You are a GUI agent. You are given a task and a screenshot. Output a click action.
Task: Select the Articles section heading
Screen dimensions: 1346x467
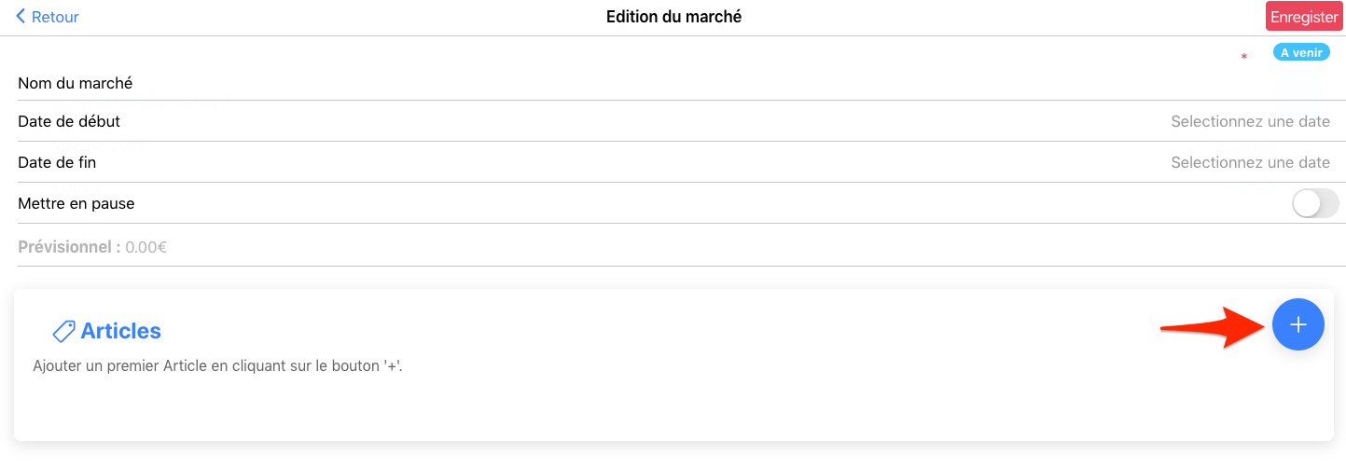120,331
